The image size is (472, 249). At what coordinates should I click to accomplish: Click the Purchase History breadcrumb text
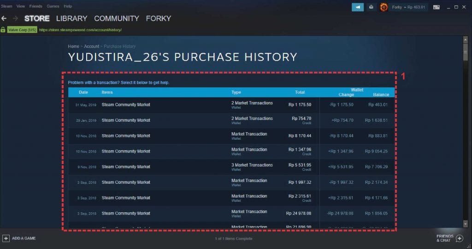pyautogui.click(x=120, y=46)
